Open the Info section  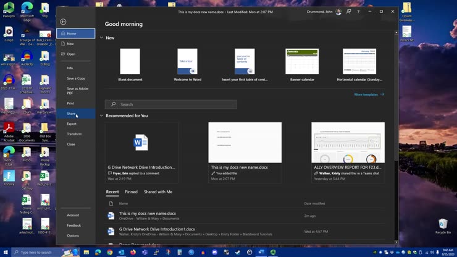pos(76,68)
